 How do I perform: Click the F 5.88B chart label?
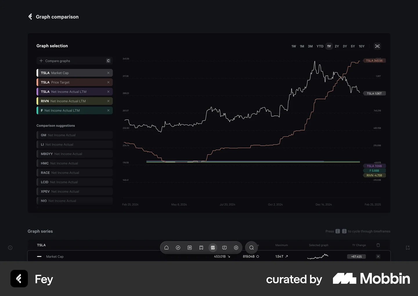tap(374, 171)
